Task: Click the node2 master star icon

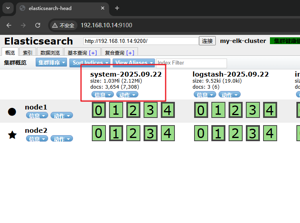Action: tap(12, 135)
